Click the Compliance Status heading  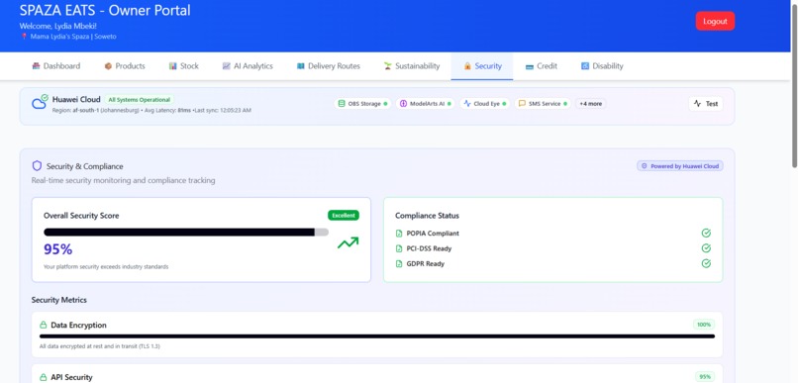point(427,216)
